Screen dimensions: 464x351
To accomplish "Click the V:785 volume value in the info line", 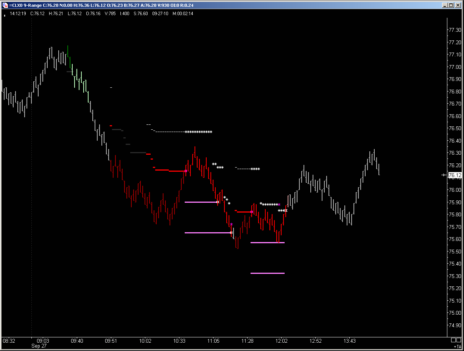I will tap(110, 14).
